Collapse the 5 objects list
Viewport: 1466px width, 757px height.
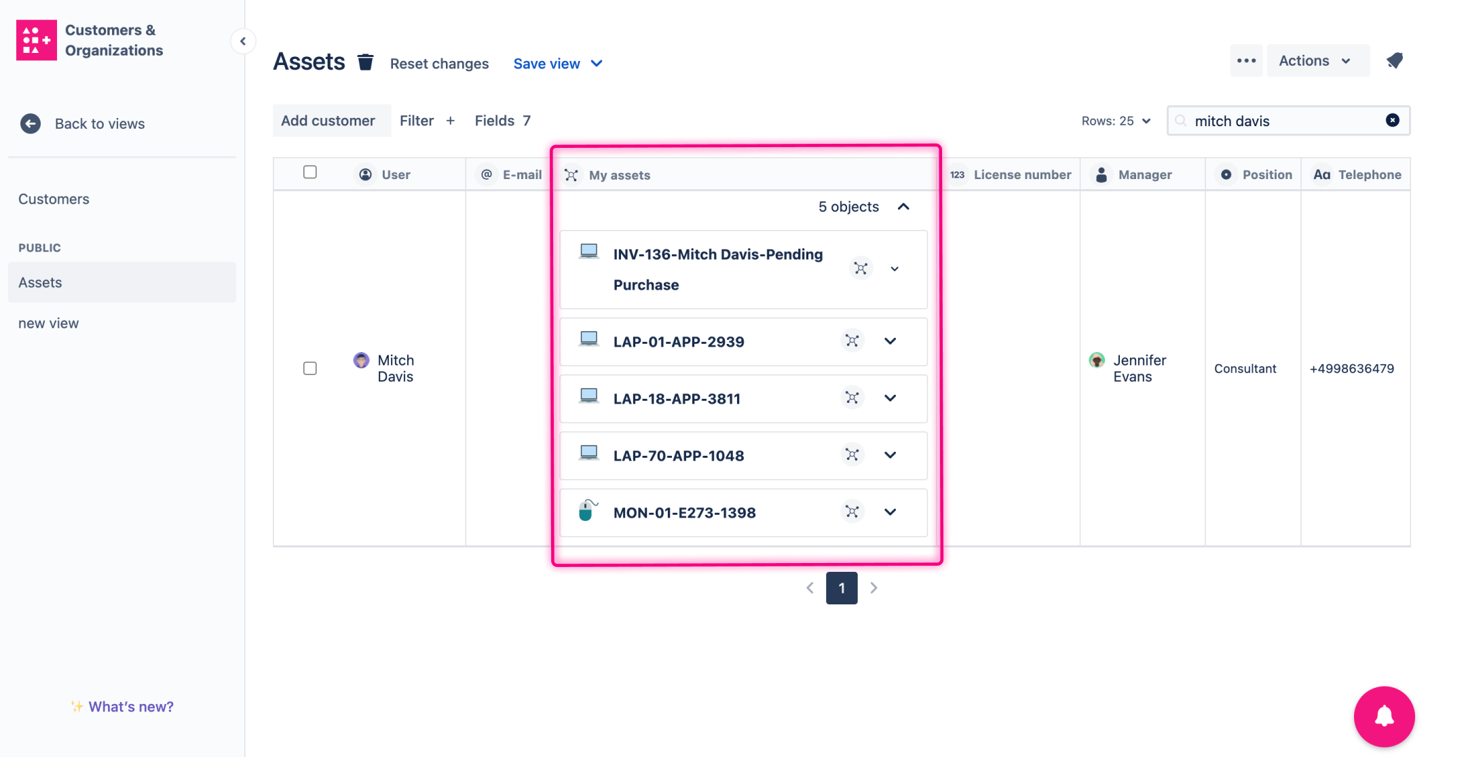[x=903, y=207]
